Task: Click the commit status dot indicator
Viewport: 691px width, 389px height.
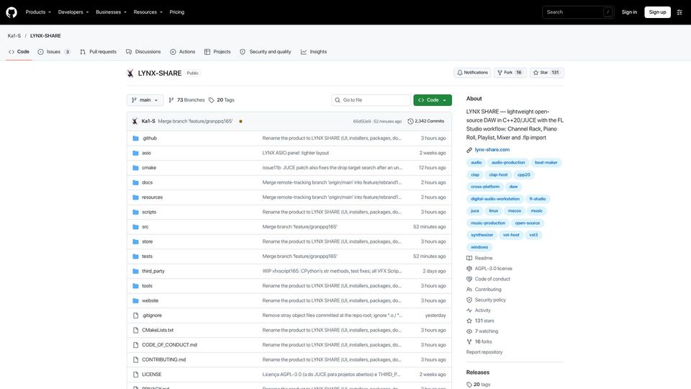Action: coord(240,121)
